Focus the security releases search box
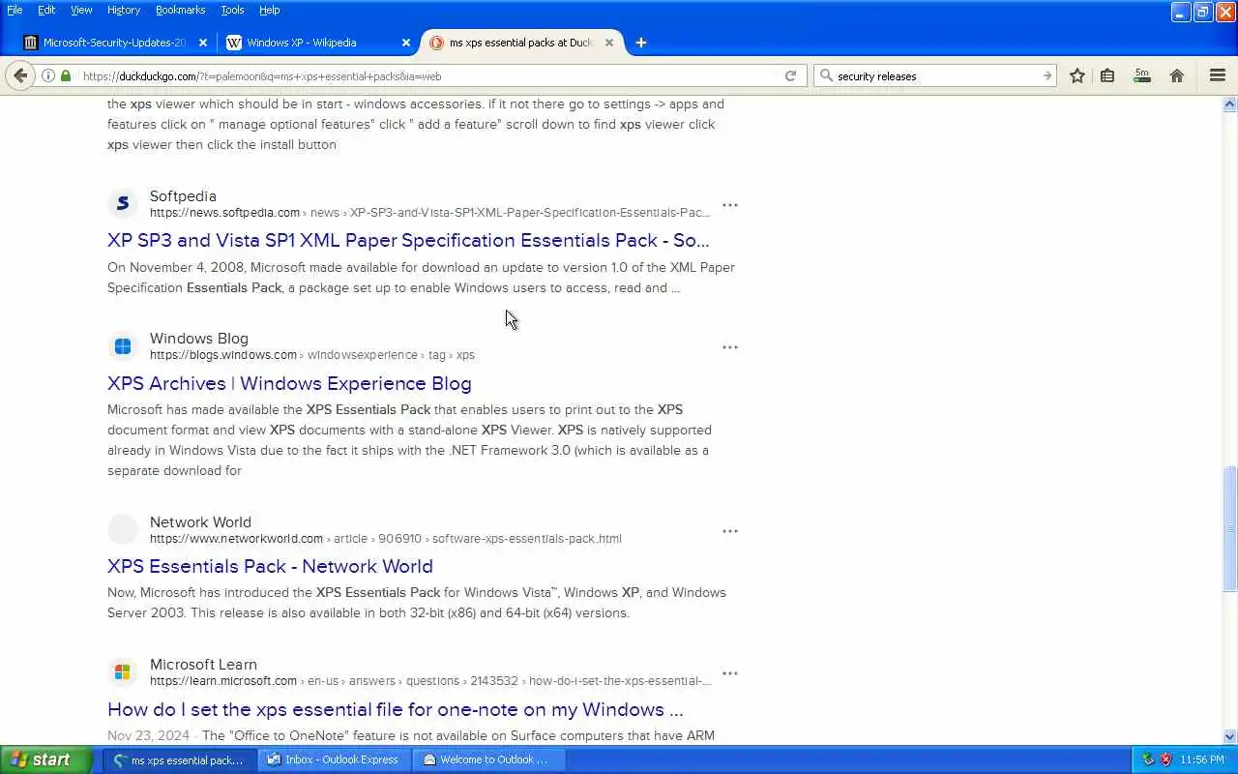Screen dimensions: 1238x774 tap(936, 75)
